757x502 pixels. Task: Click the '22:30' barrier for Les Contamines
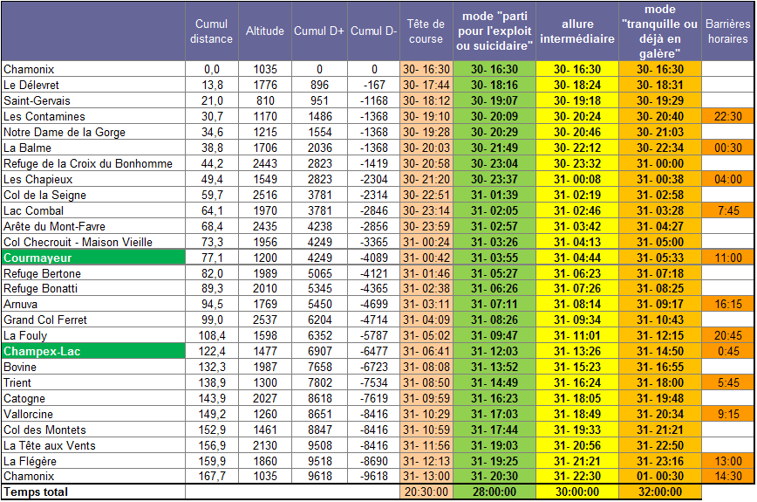(x=727, y=116)
